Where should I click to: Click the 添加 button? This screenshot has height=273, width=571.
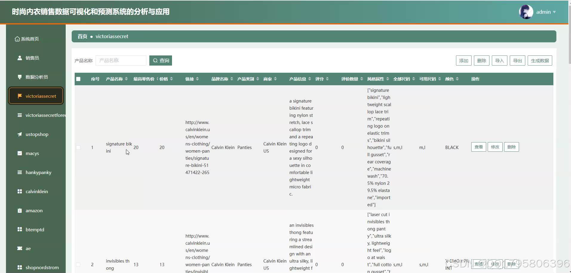click(463, 61)
